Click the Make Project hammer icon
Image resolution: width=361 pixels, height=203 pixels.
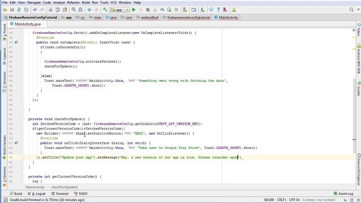click(105, 10)
